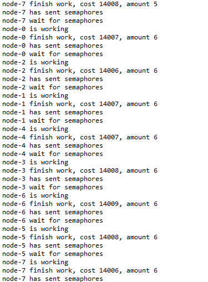Click the line "node-7 finish work, cost 14008, amount 5"
Image resolution: width=208 pixels, height=282 pixels.
point(80,4)
